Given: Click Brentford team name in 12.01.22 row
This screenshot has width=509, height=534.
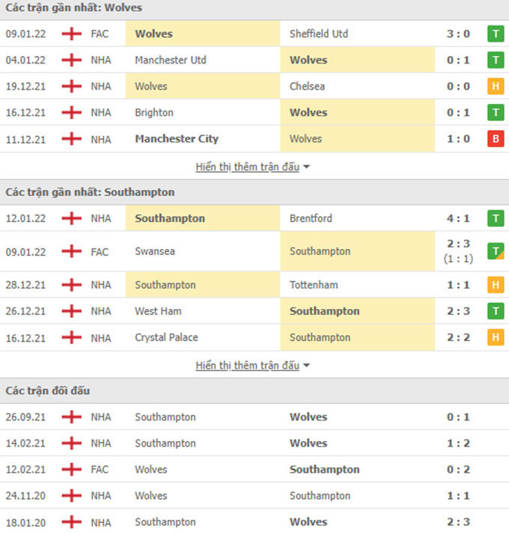Looking at the screenshot, I should pos(311,218).
